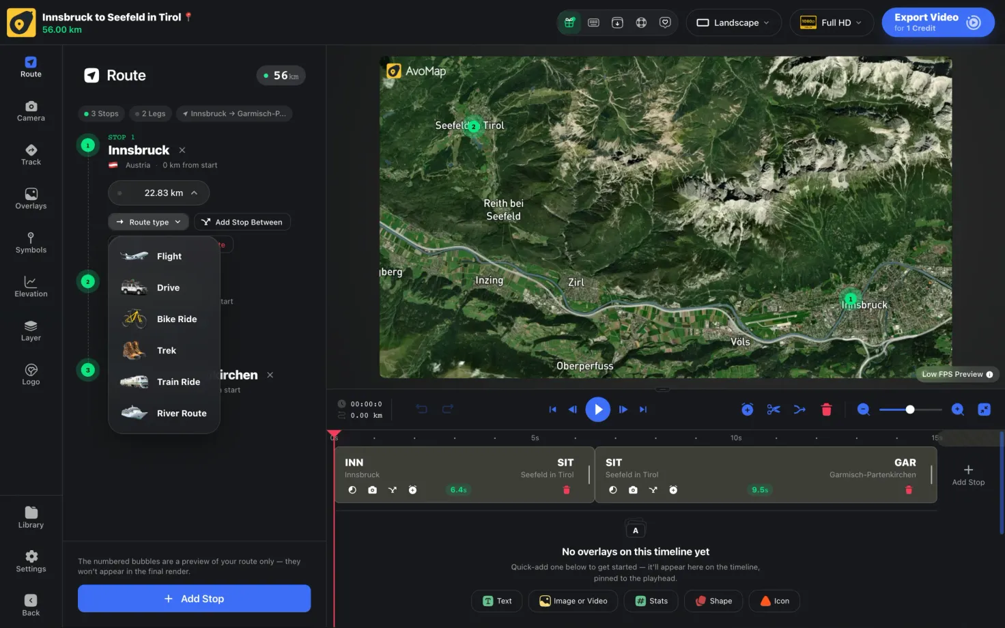Remove the Innsbruck stop
Screen dimensions: 1005x628
tap(182, 150)
